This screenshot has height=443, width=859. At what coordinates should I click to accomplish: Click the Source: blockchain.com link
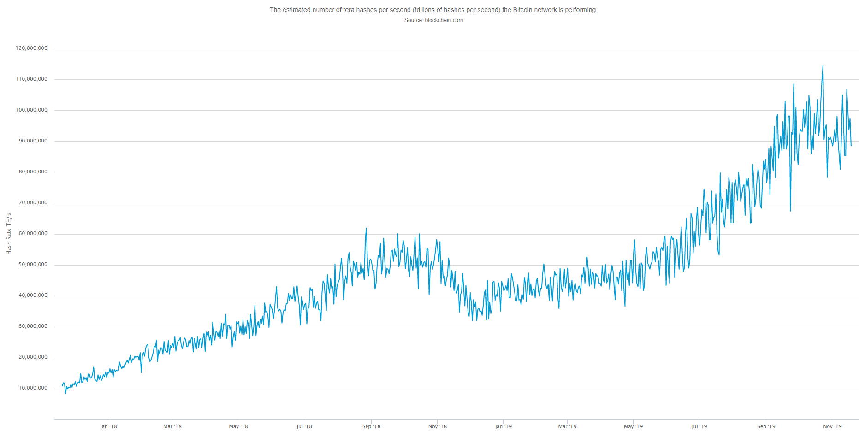[433, 20]
